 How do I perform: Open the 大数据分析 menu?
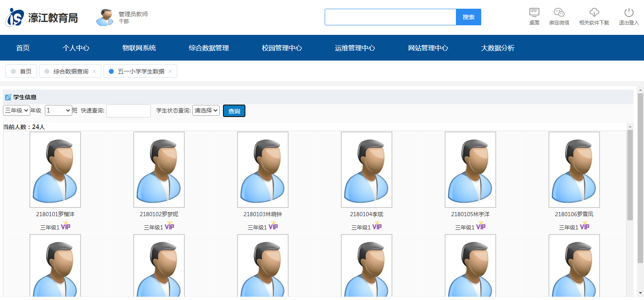[498, 48]
